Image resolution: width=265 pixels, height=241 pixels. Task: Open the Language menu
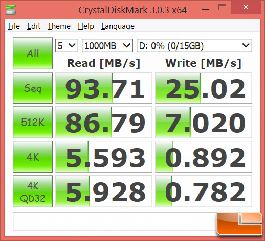coord(118,26)
